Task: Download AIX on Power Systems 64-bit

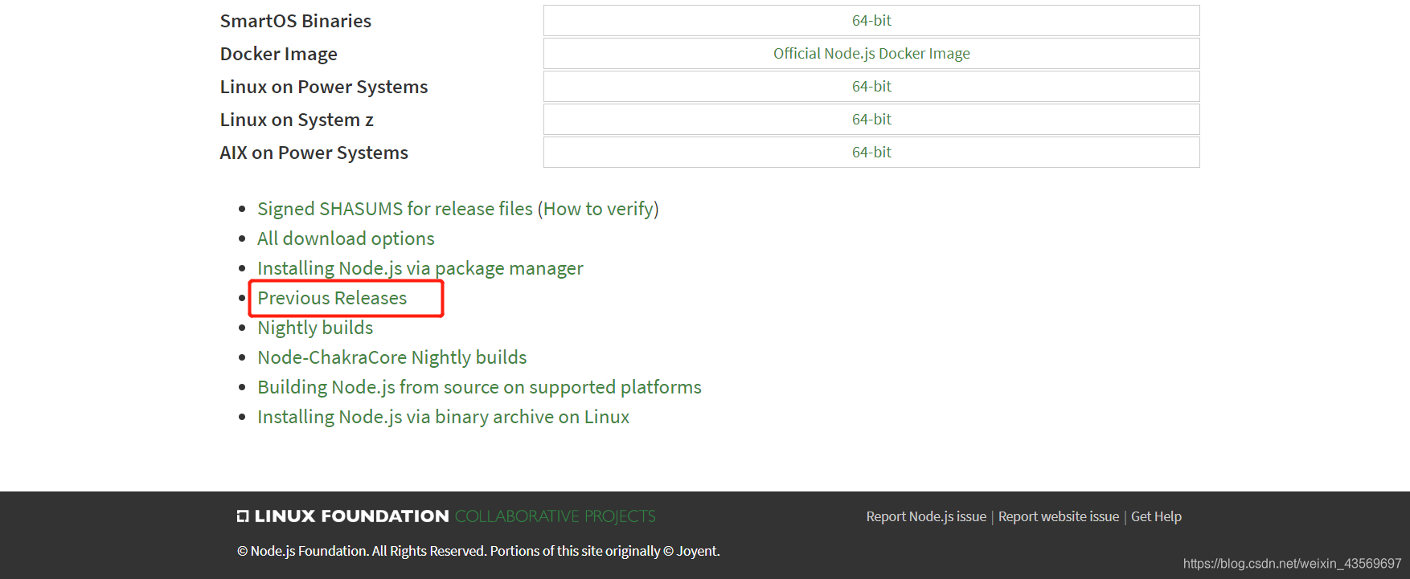Action: click(871, 153)
